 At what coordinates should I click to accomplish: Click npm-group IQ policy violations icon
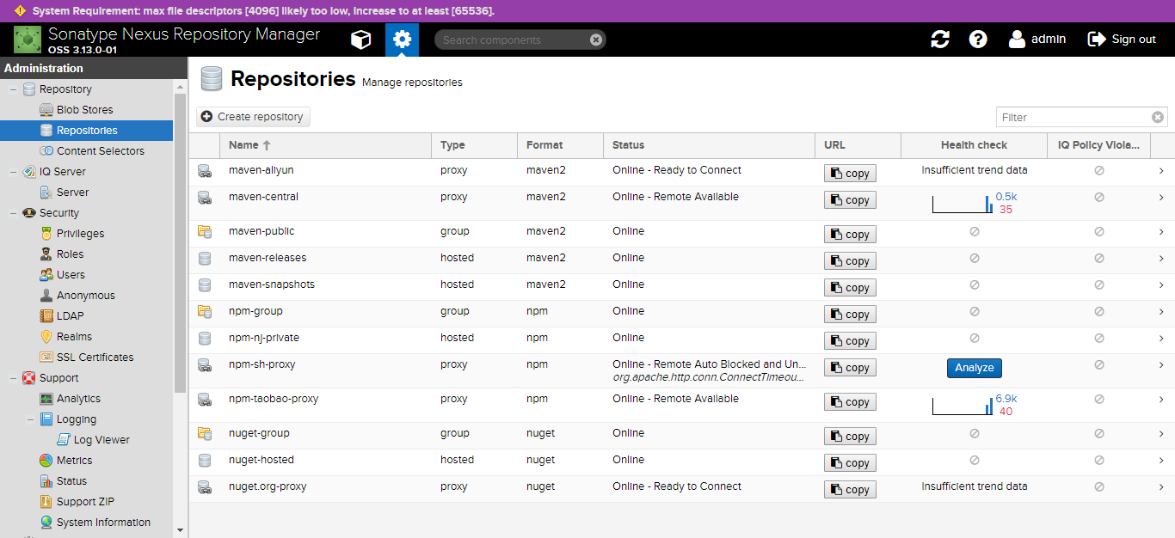pos(1099,312)
